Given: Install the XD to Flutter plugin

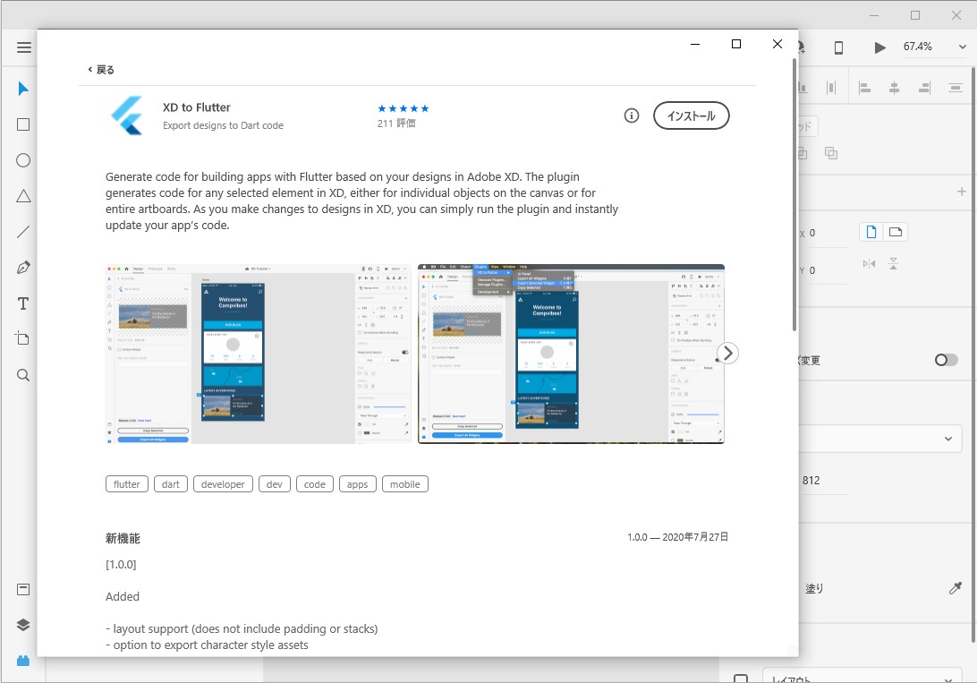Looking at the screenshot, I should (x=691, y=115).
